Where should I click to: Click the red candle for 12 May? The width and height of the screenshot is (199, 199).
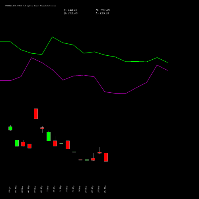coord(55,143)
